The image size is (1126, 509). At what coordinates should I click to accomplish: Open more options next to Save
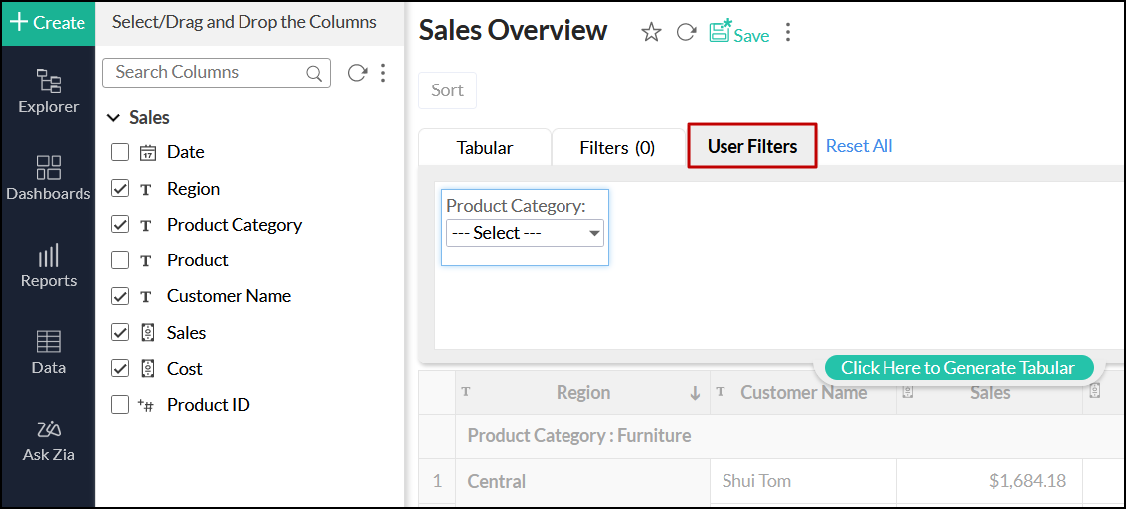tap(788, 33)
